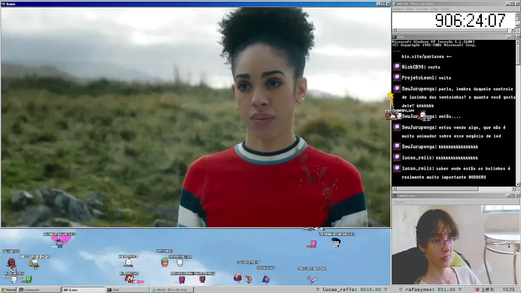Click lucao_reiis R$10.00 donation ticker

click(x=352, y=290)
